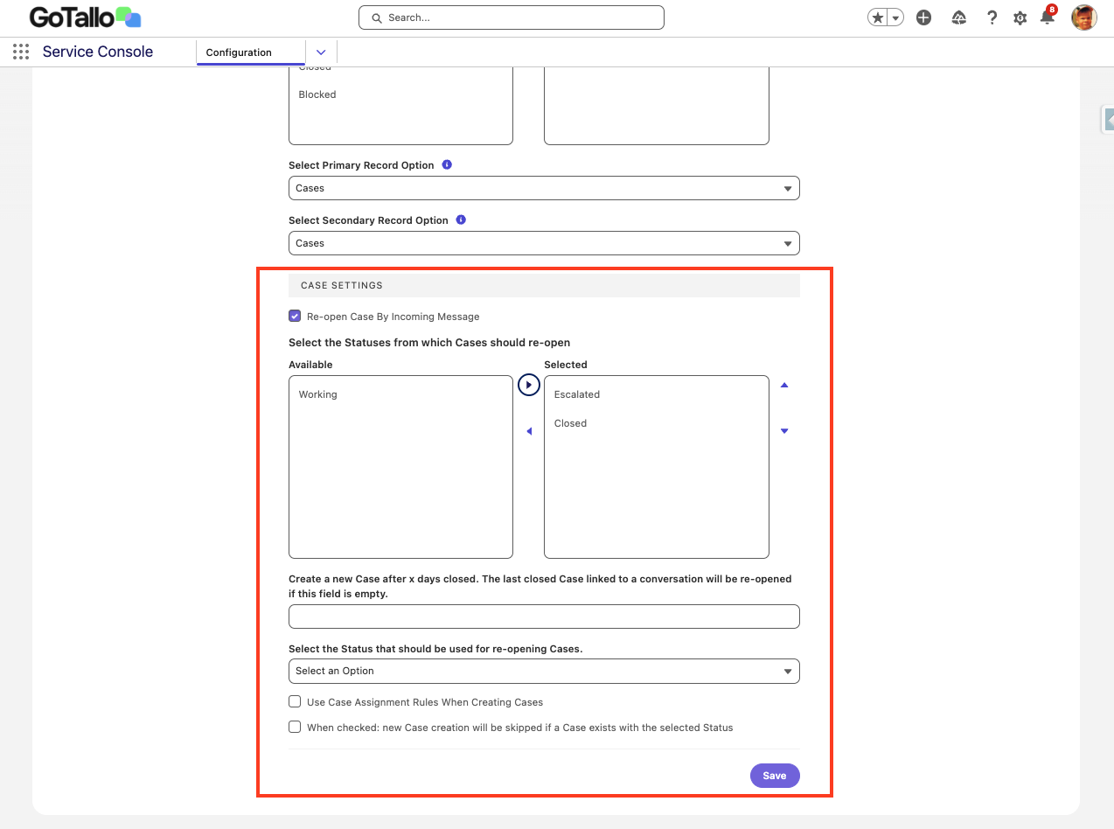Check the skip new Case creation checkbox
The width and height of the screenshot is (1114, 829).
tap(295, 728)
